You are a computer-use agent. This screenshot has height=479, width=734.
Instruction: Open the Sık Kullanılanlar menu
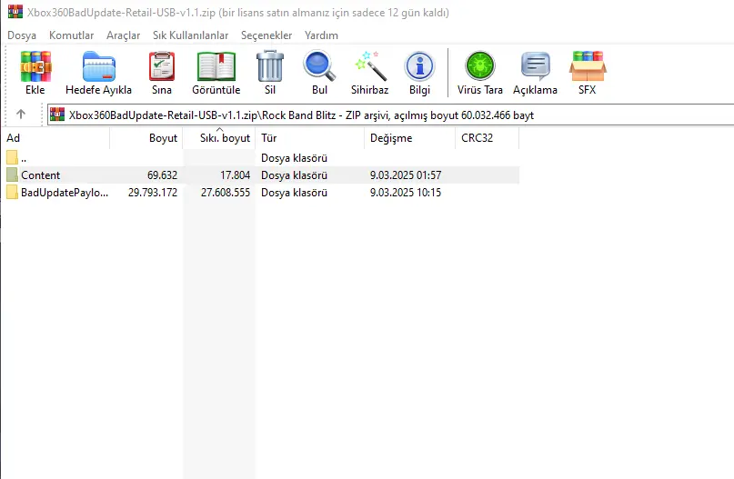190,35
